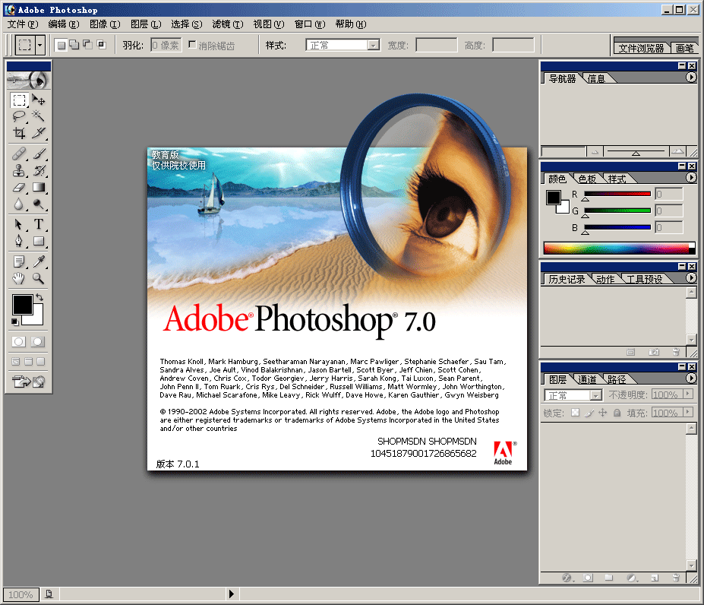This screenshot has width=704, height=605.
Task: Open the 帮助 (H) menu
Action: tap(351, 24)
